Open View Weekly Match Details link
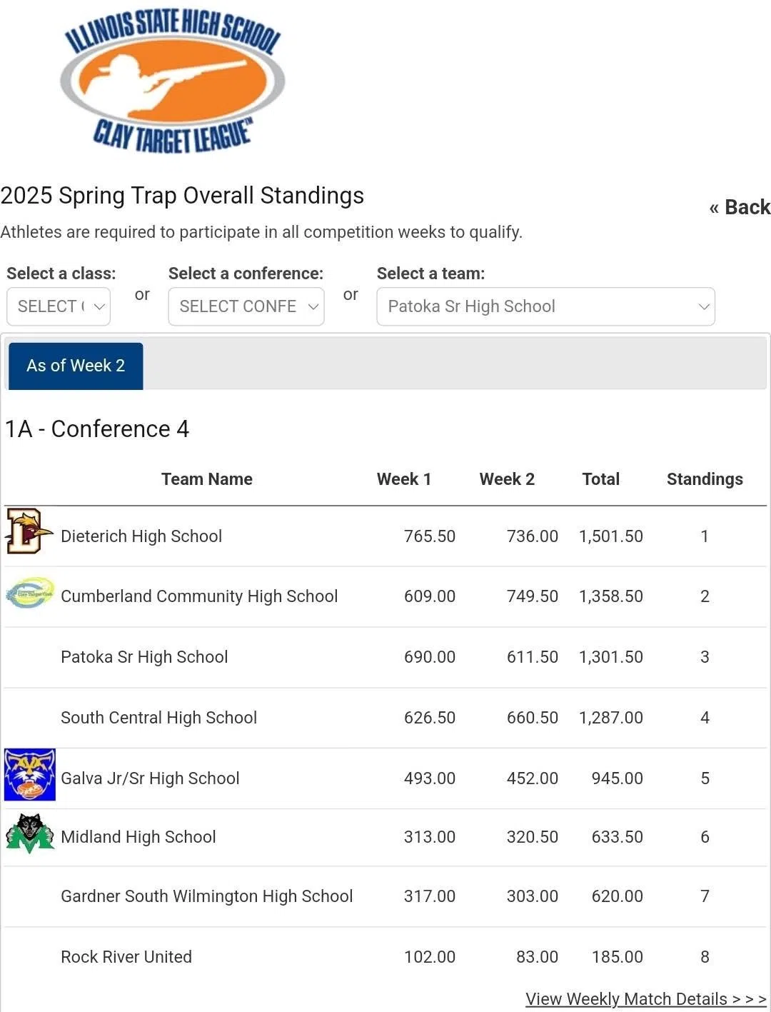Image resolution: width=771 pixels, height=1012 pixels. pos(646,998)
